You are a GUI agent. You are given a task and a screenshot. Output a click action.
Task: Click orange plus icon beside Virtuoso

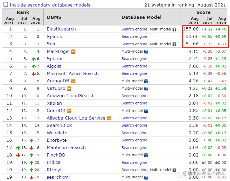pyautogui.click(x=69, y=89)
